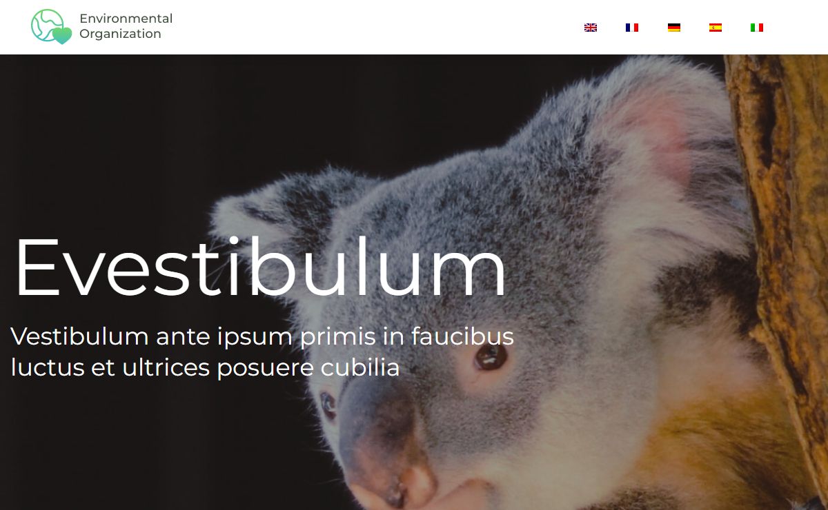Switch language with the UK flag
The width and height of the screenshot is (828, 510).
pyautogui.click(x=591, y=28)
